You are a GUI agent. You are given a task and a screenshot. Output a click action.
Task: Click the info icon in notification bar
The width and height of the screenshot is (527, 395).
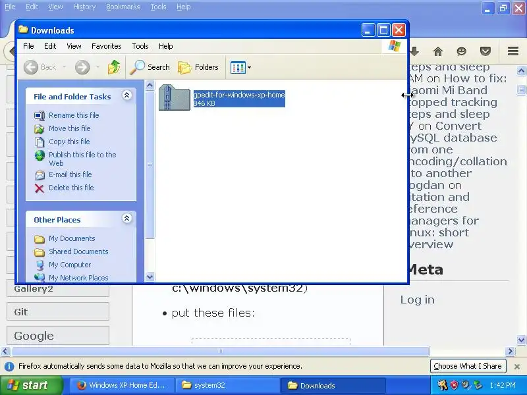click(x=9, y=367)
